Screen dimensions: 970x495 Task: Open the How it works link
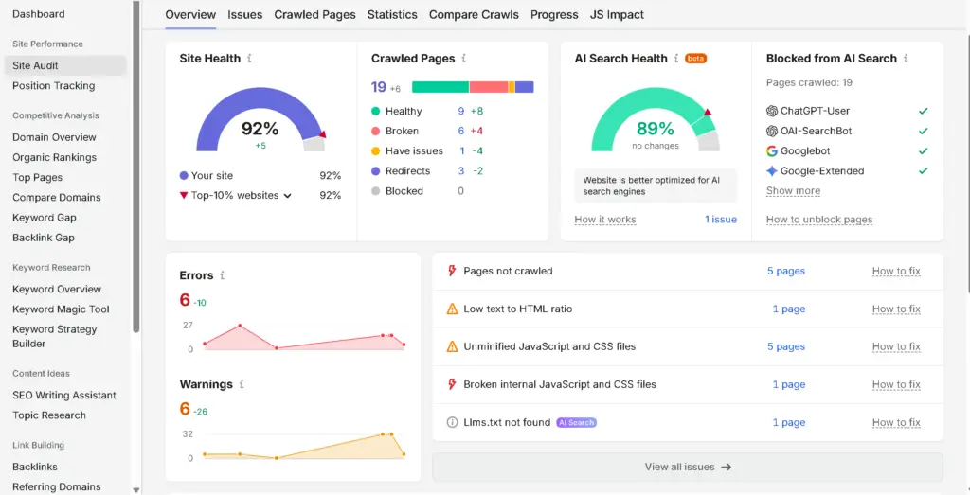[x=605, y=220]
